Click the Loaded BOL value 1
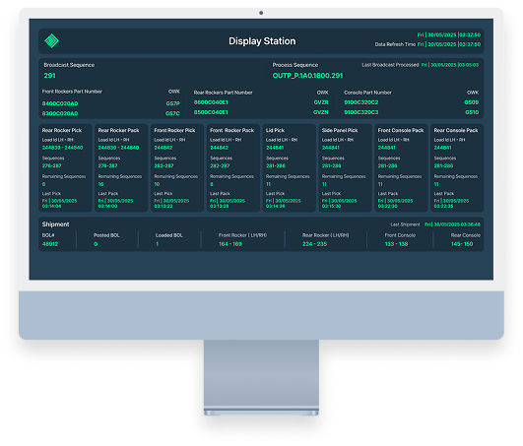Screen dimensions: 523x446 coord(157,244)
